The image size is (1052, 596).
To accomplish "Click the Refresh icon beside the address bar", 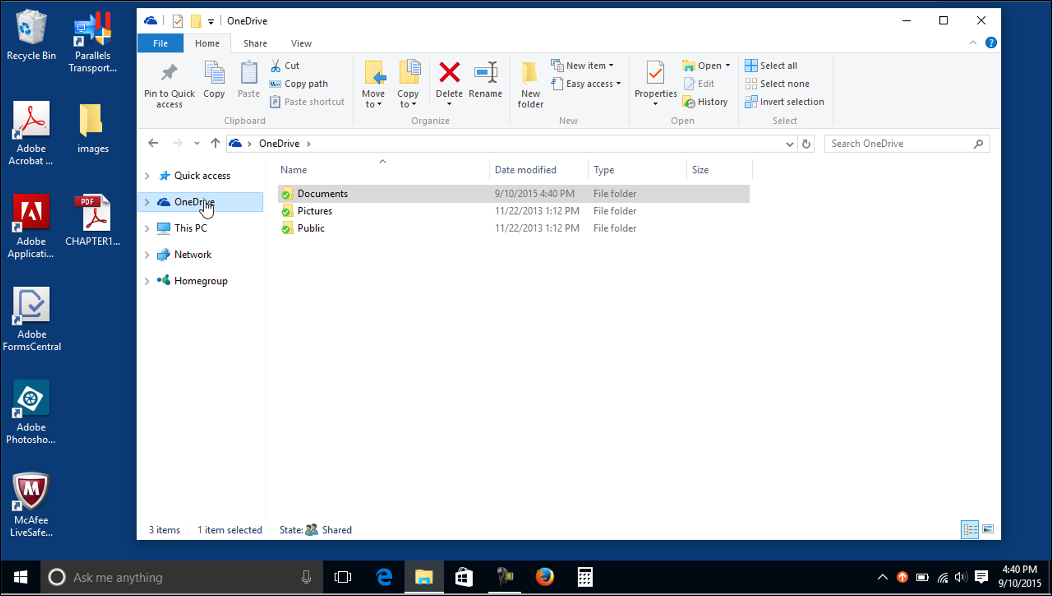I will (x=806, y=143).
